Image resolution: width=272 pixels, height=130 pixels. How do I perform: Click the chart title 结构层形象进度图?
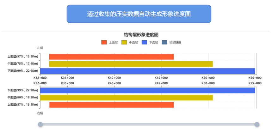coord(141,35)
